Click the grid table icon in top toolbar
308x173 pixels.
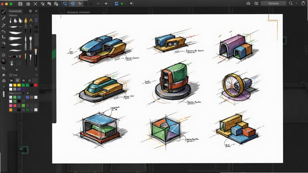(x=28, y=4)
